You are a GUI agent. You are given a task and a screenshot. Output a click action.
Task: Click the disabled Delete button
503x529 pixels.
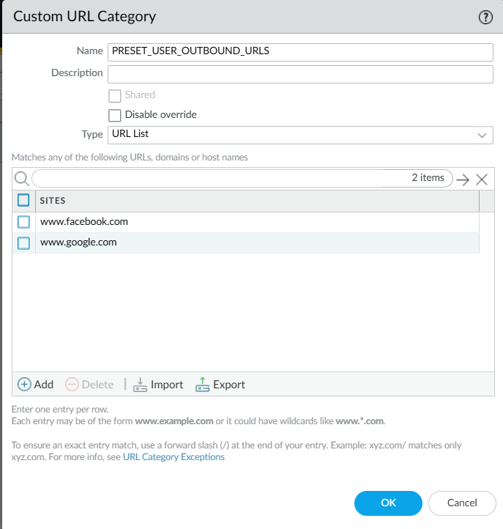point(89,385)
